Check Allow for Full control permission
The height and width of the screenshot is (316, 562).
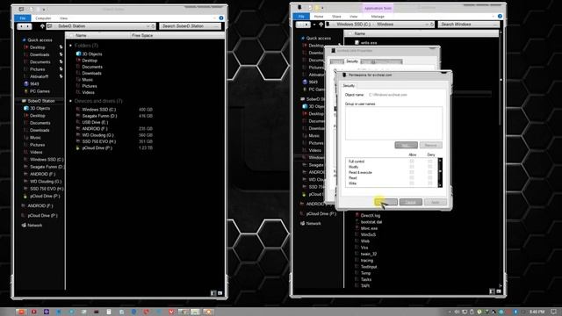tap(412, 162)
